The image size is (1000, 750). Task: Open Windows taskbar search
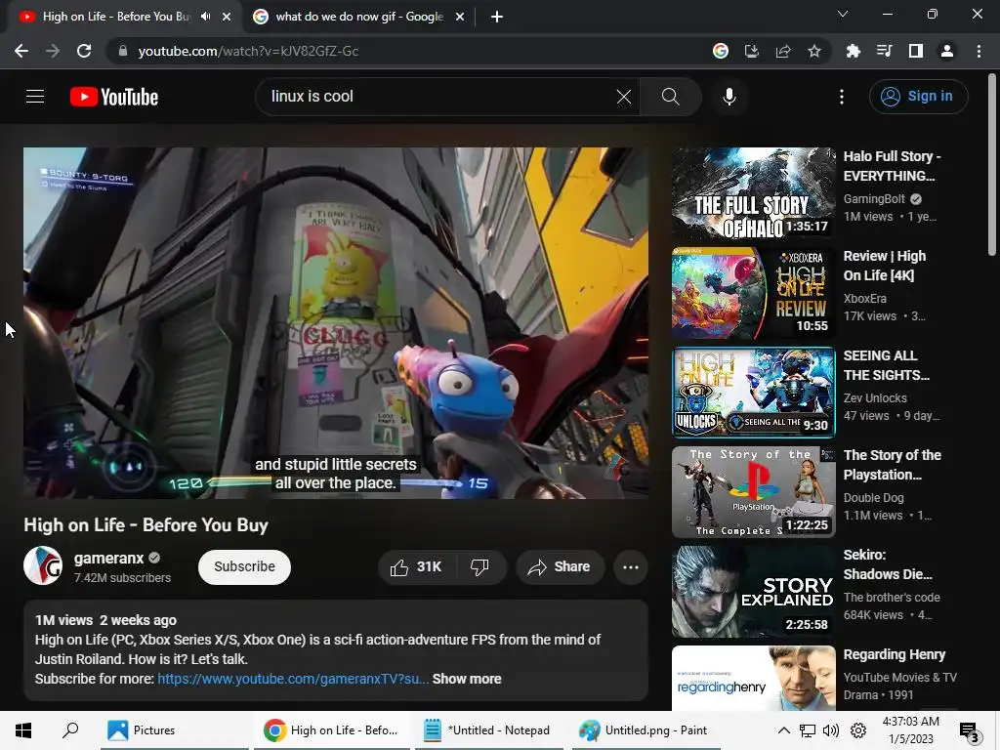(70, 730)
